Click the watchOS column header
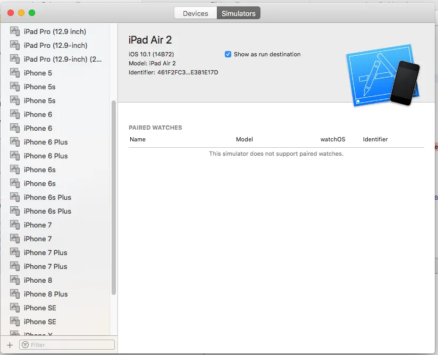Viewport: 438px width, 355px height. [333, 139]
